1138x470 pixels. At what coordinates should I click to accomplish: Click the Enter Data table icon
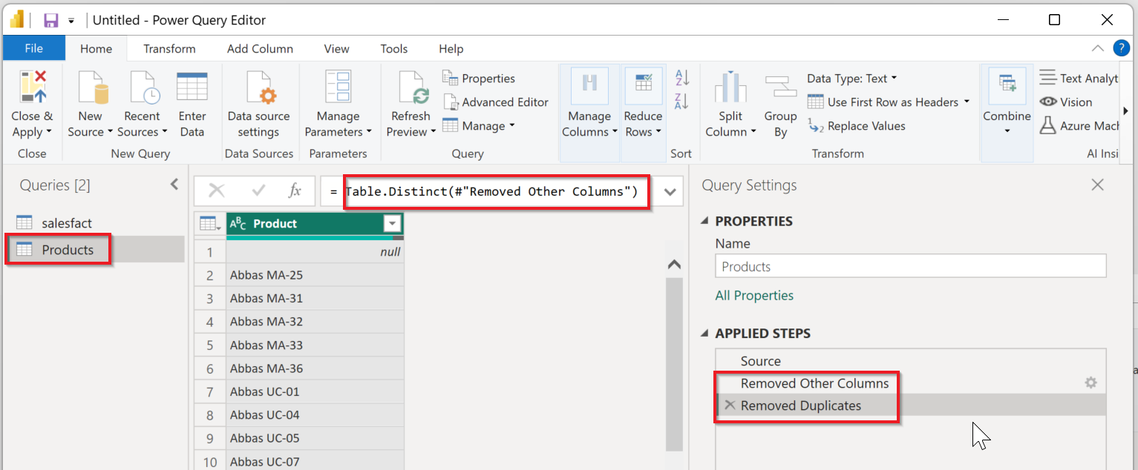pos(192,87)
